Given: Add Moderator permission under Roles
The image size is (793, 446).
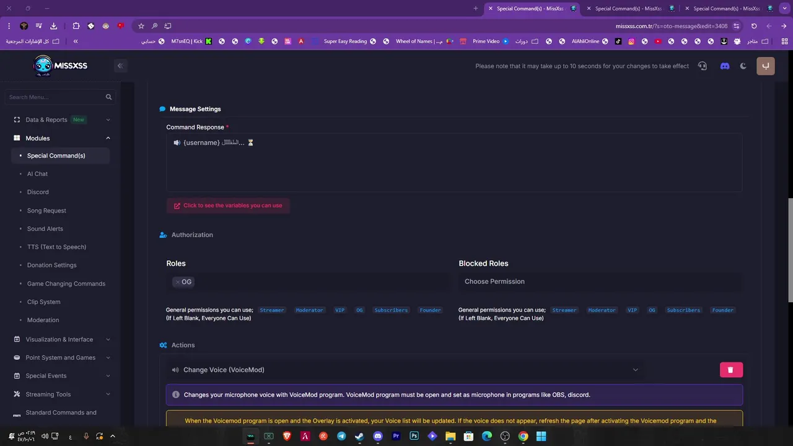Looking at the screenshot, I should coord(309,310).
